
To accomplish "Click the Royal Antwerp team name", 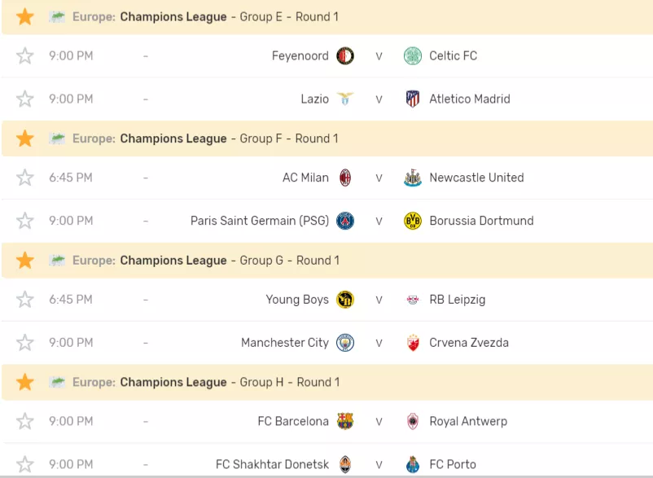I will (x=468, y=422).
